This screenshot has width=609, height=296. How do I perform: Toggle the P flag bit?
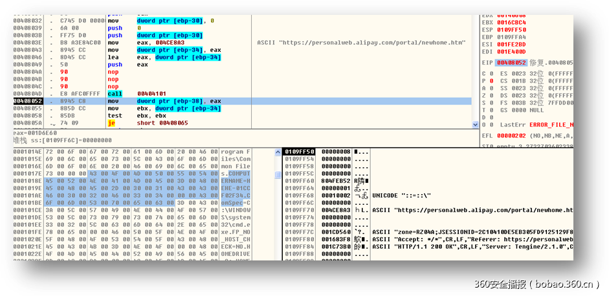pyautogui.click(x=491, y=81)
